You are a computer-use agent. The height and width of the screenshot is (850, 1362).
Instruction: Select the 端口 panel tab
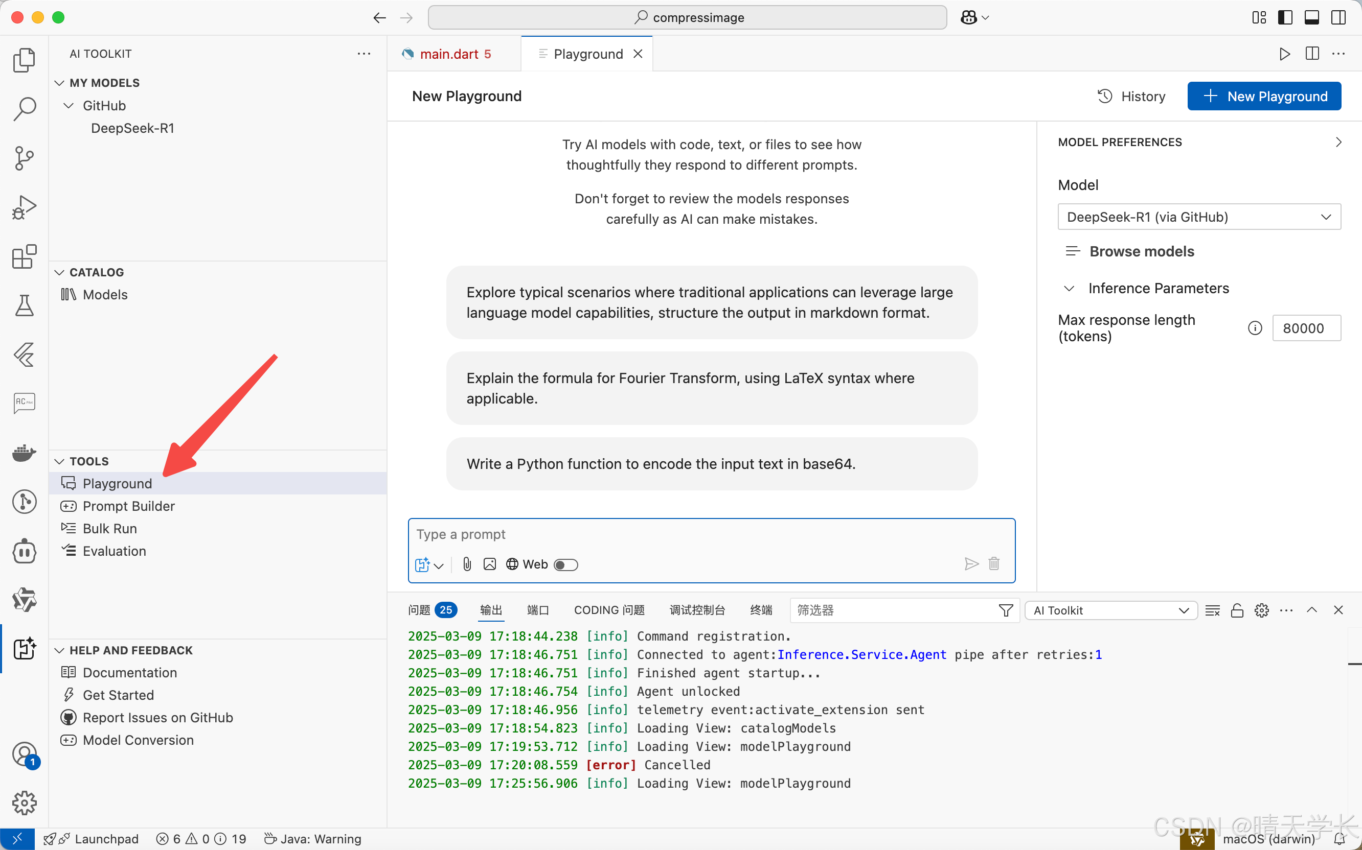pos(538,610)
